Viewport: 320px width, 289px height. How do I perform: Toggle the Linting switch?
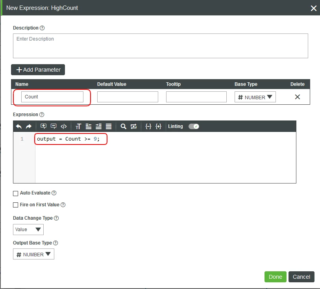194,126
